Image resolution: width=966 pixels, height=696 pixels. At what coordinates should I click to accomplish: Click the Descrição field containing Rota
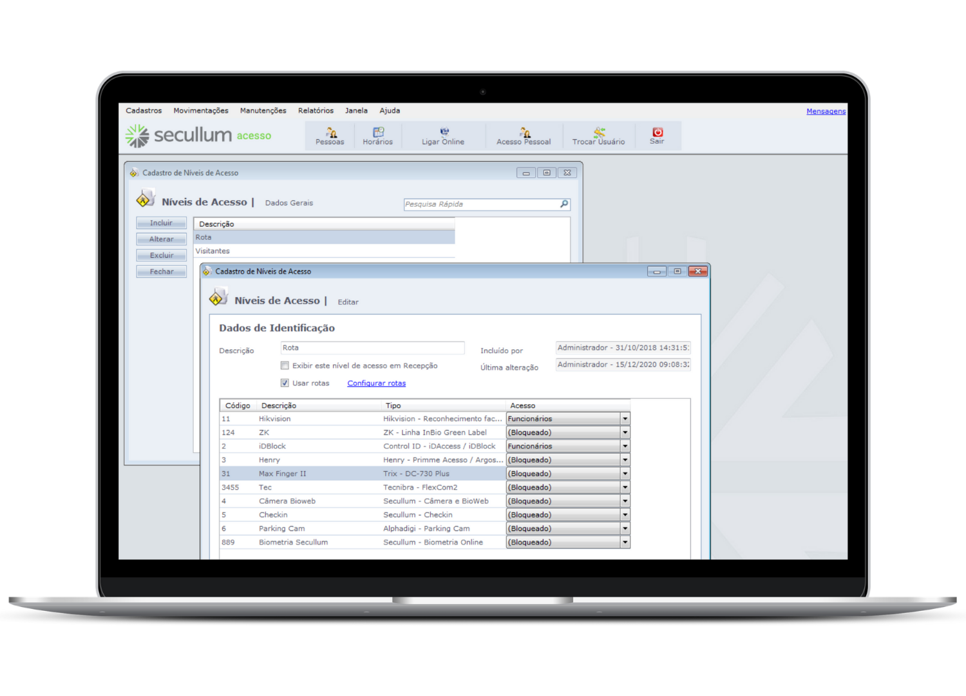[372, 348]
